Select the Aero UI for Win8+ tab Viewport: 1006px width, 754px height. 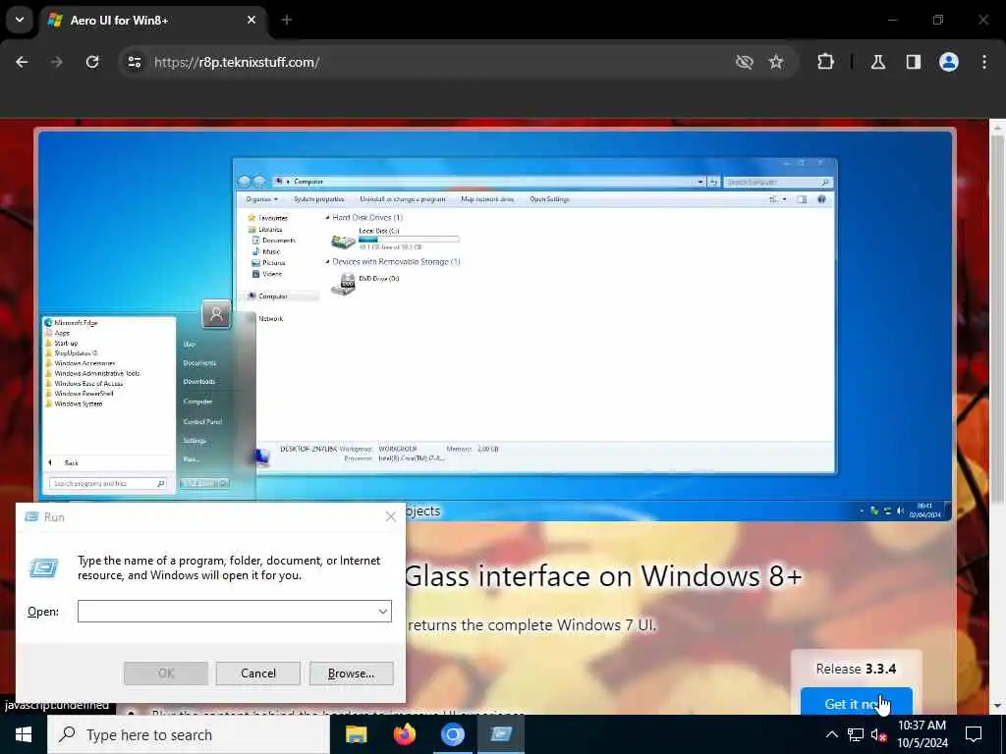[x=152, y=20]
